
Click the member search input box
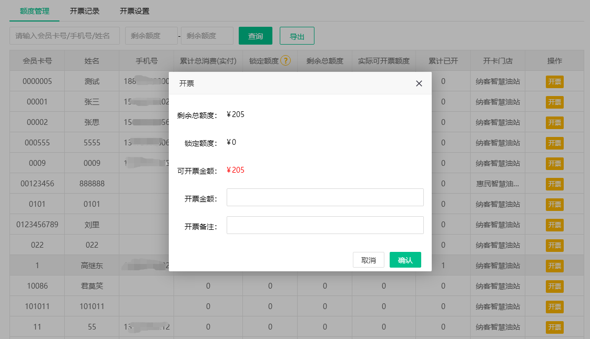pos(64,36)
